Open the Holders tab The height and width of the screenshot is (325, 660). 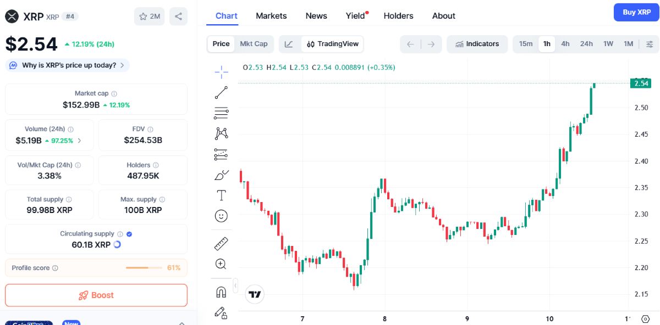click(399, 16)
